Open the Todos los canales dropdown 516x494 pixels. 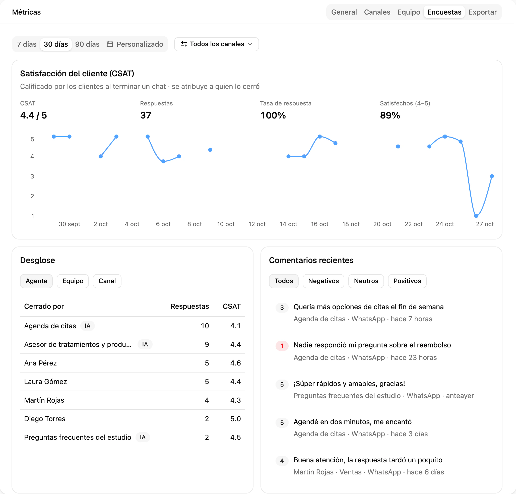tap(216, 44)
